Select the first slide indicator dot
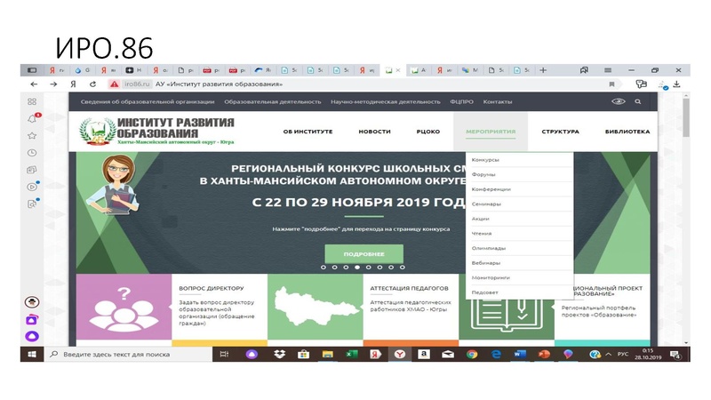Image resolution: width=711 pixels, height=400 pixels. [x=324, y=268]
